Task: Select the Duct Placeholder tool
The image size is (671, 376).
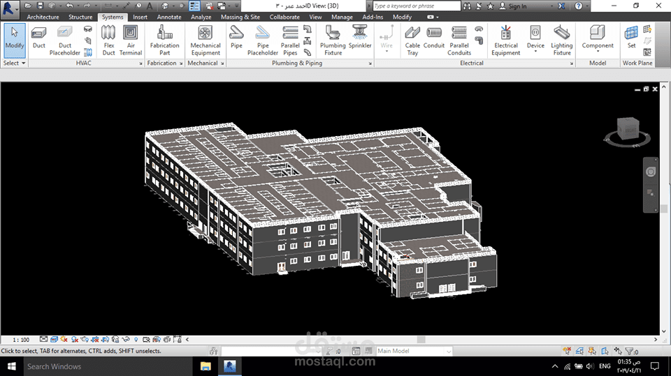Action: [x=64, y=40]
